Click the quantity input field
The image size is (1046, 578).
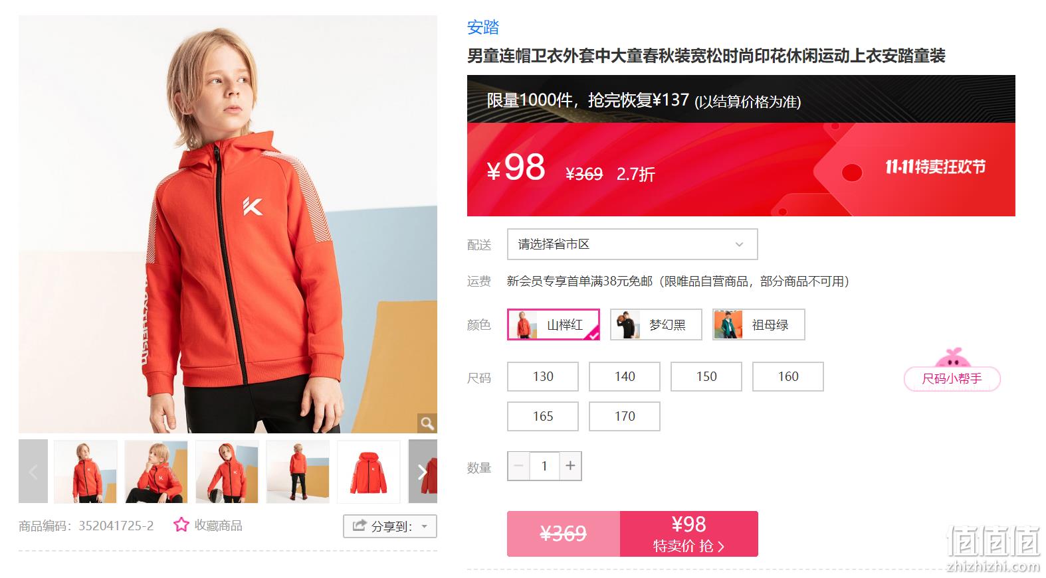coord(544,466)
